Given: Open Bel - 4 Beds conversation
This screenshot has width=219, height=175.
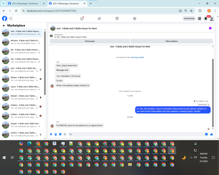Looking at the screenshot, I should coord(22,51).
